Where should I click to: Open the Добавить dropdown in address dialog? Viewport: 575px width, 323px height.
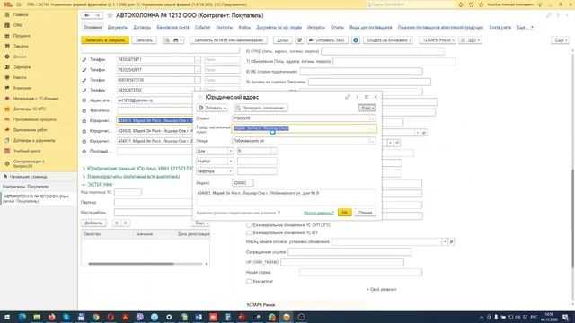click(212, 108)
